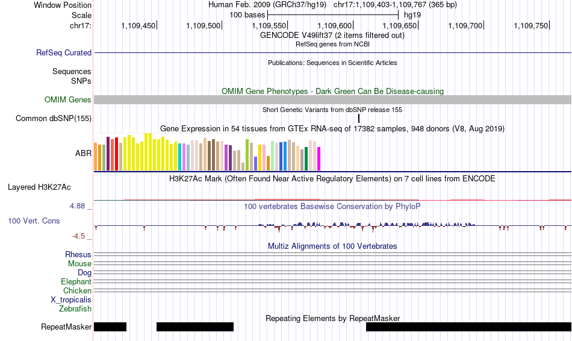Click the -4.5 PhyloP minimum value

(78, 236)
